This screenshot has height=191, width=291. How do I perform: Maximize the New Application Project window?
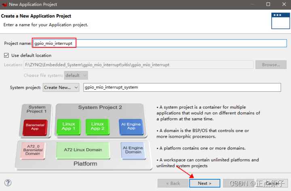point(268,4)
